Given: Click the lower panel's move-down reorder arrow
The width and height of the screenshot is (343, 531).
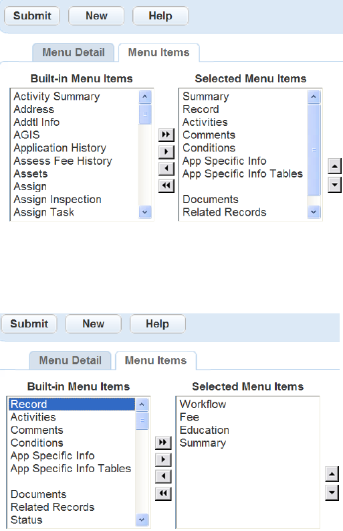Looking at the screenshot, I should (x=332, y=492).
